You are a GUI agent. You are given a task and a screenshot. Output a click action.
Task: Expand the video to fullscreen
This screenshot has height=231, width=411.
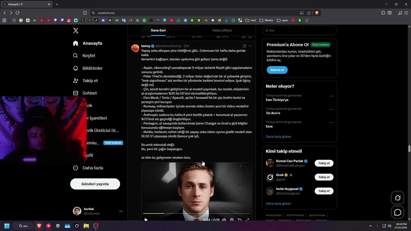247,220
